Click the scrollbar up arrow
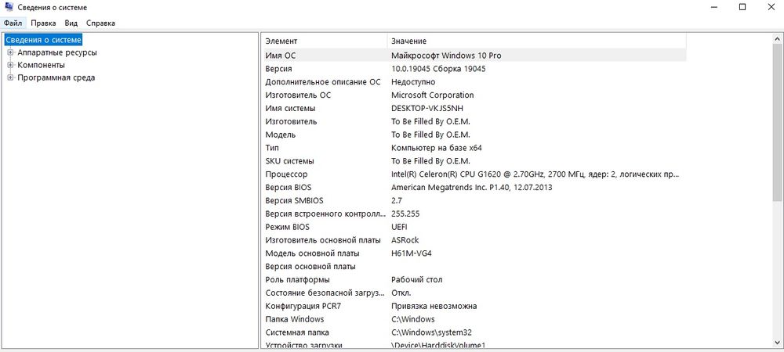The height and width of the screenshot is (352, 784). coord(778,38)
